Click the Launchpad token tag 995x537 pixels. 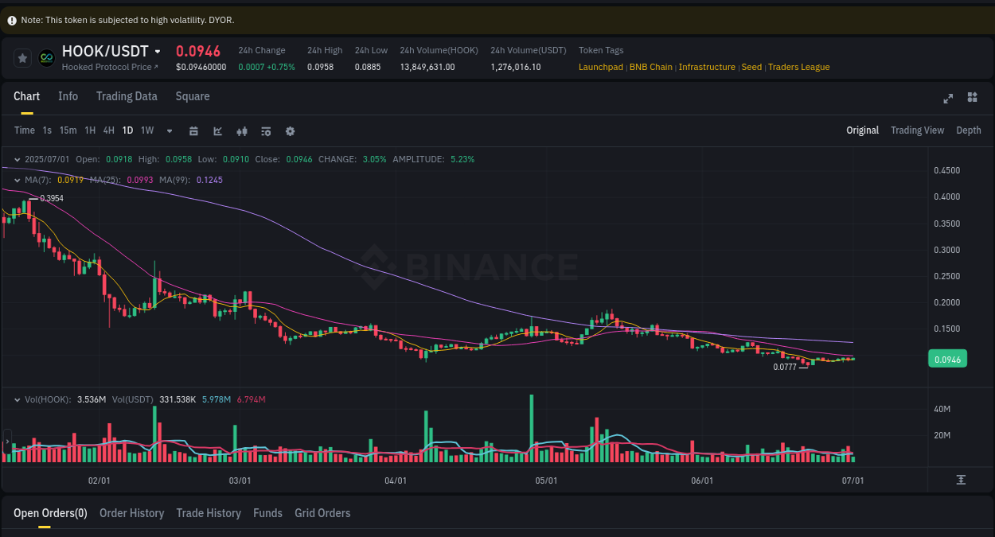(x=600, y=67)
